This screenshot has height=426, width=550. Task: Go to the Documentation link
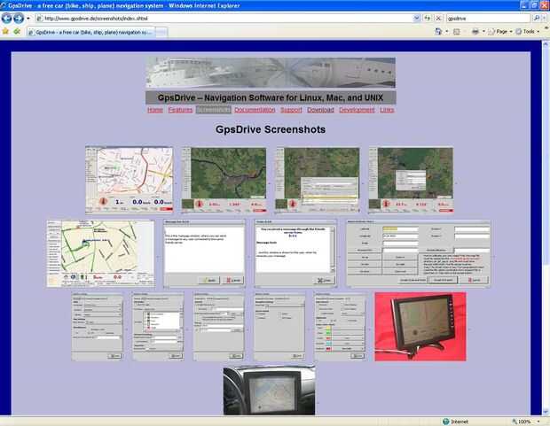tap(255, 110)
